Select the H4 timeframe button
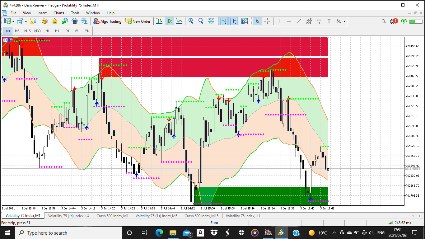Image resolution: width=425 pixels, height=239 pixels. click(57, 31)
